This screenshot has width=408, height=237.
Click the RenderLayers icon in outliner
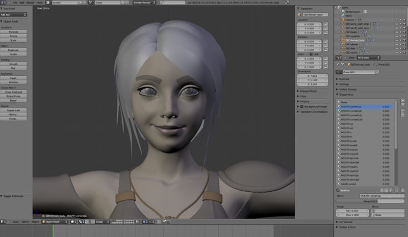pyautogui.click(x=343, y=12)
